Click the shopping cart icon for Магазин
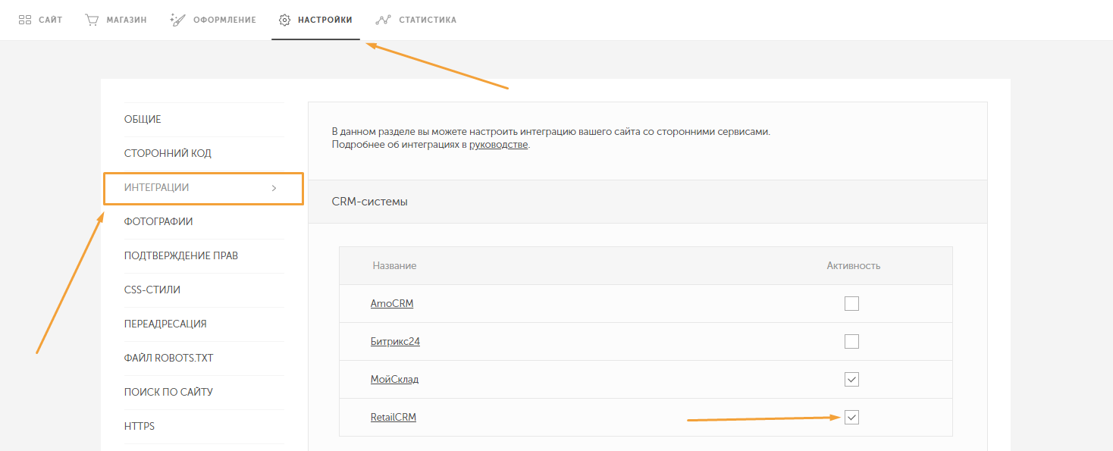Screen dimensions: 1113x451 tap(92, 20)
